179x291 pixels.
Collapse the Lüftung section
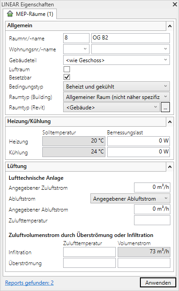tap(170, 167)
